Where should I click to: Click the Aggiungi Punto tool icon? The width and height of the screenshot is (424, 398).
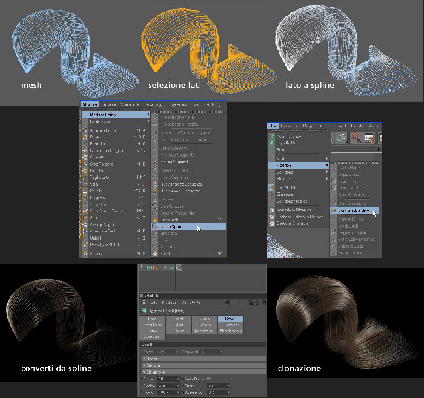pos(85,130)
